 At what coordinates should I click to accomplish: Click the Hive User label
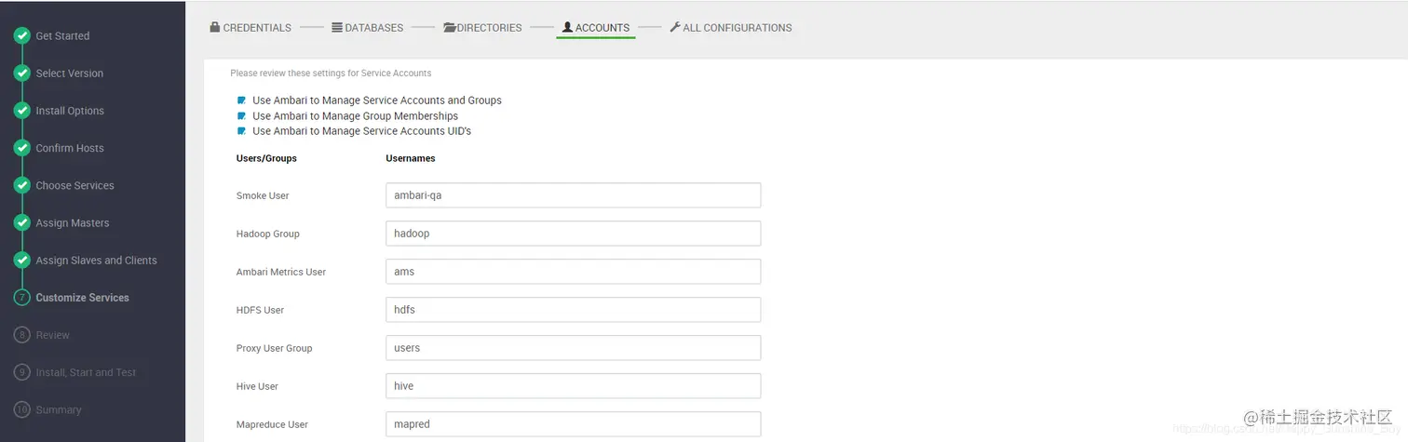click(x=257, y=386)
